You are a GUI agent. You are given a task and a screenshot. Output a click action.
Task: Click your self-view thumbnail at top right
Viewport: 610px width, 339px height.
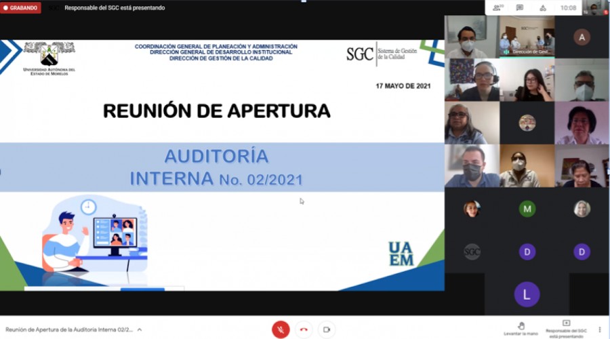pos(594,8)
